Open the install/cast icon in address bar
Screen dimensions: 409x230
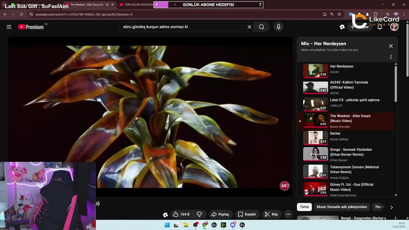coord(325,14)
